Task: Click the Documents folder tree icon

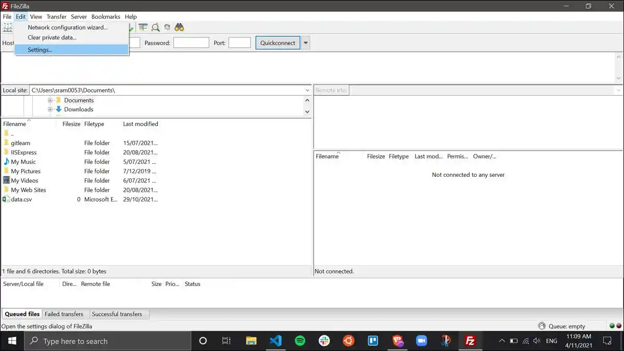Action: [59, 100]
